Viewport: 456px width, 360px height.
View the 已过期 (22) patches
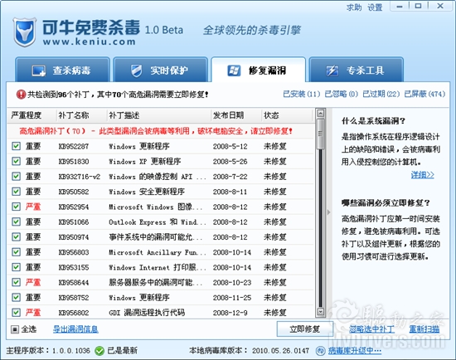coord(381,94)
